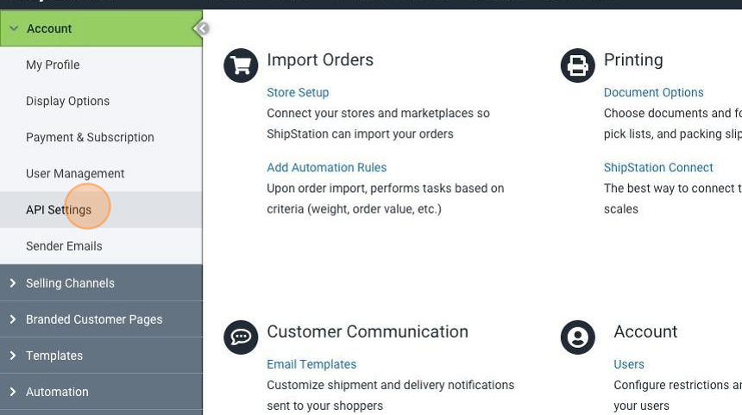Viewport: 742px width, 415px height.
Task: Expand the Templates sidebar section
Action: 54,355
